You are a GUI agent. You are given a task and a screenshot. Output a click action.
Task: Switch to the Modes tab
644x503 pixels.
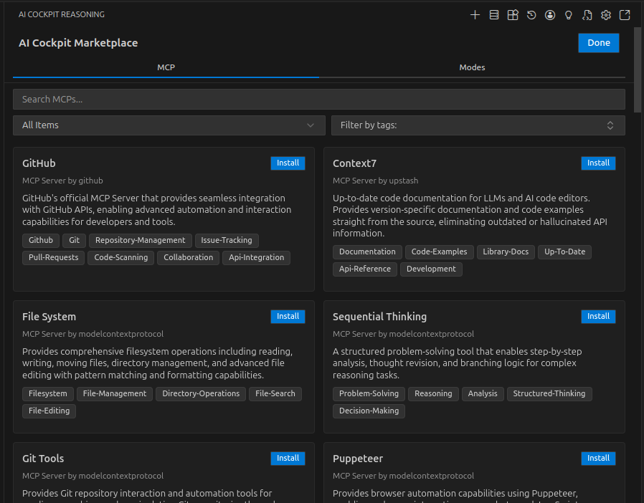(x=472, y=67)
